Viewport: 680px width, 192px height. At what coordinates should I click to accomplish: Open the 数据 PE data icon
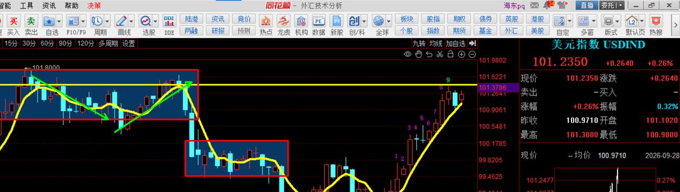tap(319, 21)
